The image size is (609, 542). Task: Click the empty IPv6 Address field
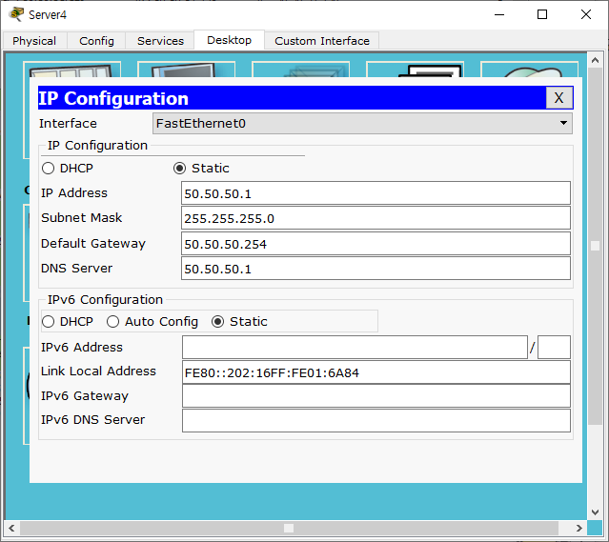point(355,347)
